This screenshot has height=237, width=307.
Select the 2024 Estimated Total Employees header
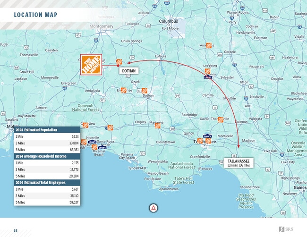pos(47,182)
